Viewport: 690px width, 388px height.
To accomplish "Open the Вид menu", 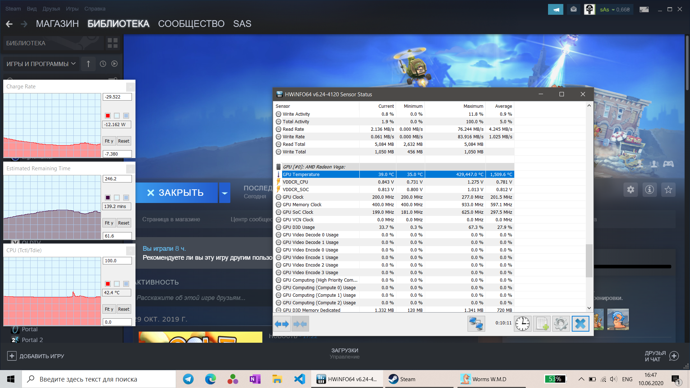I will 32,9.
